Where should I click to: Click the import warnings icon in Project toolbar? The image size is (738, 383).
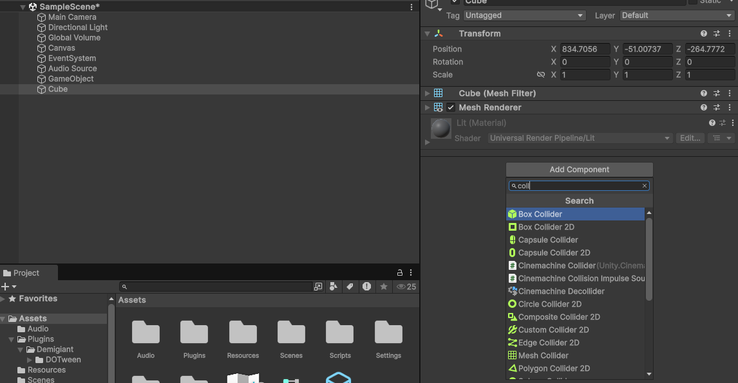click(366, 287)
